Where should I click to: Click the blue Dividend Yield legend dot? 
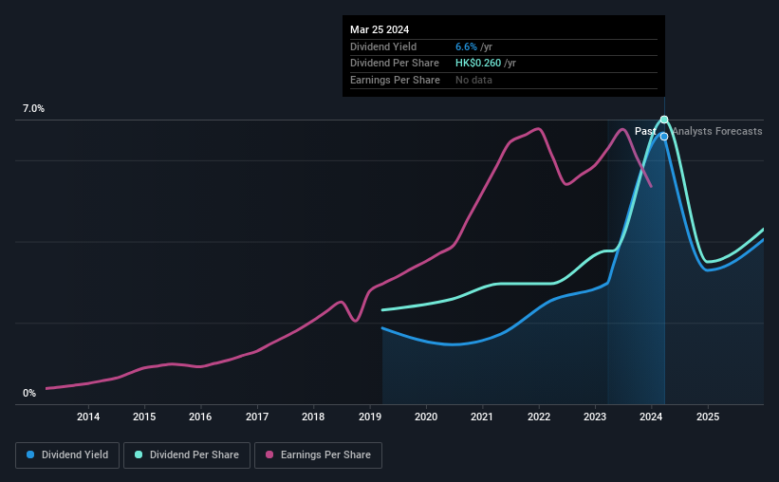[31, 455]
